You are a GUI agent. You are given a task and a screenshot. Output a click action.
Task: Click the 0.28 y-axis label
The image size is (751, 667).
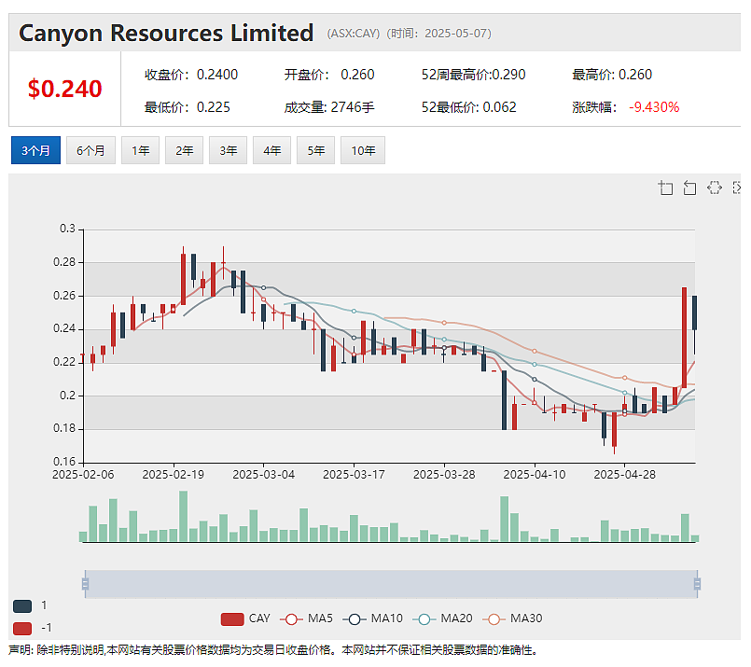click(64, 262)
